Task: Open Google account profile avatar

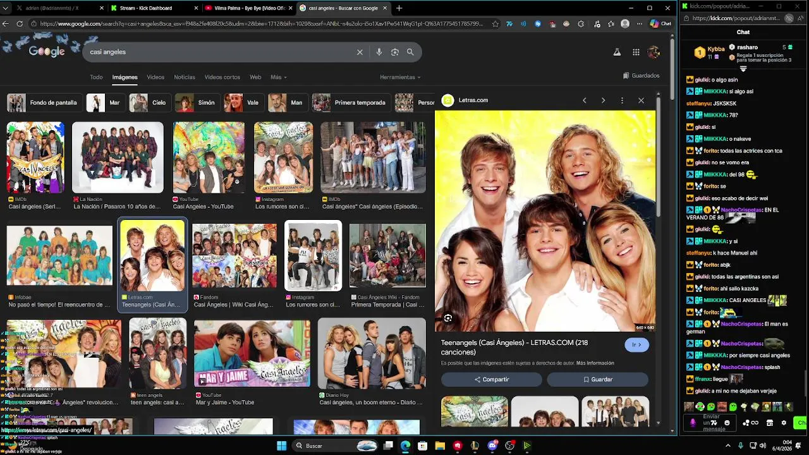Action: 654,52
